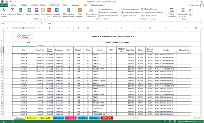Collapse the ribbon with the arrow
The height and width of the screenshot is (123, 204).
point(201,19)
